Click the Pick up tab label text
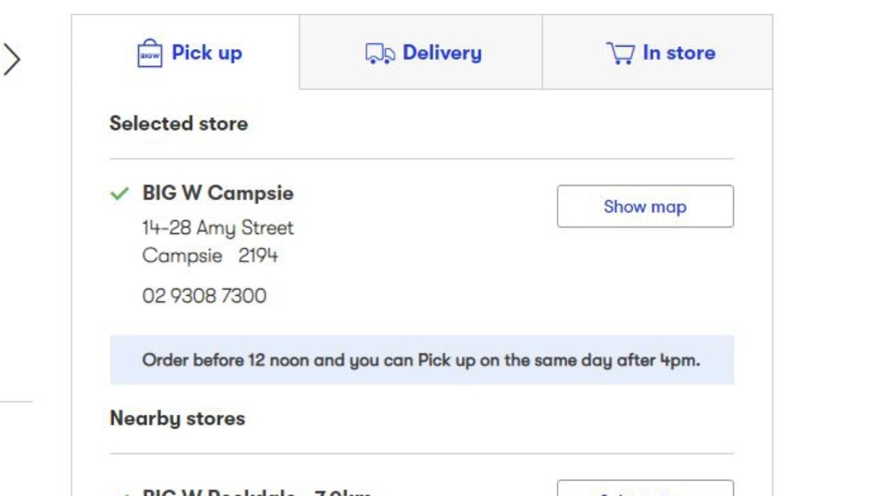Image resolution: width=881 pixels, height=496 pixels. pyautogui.click(x=206, y=53)
